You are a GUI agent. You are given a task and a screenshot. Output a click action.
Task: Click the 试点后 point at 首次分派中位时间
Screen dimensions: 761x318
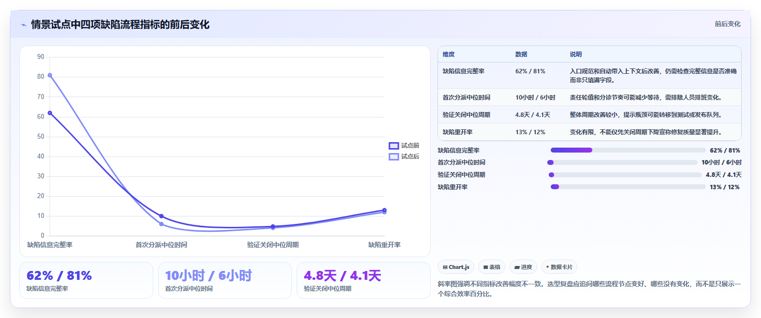[161, 224]
